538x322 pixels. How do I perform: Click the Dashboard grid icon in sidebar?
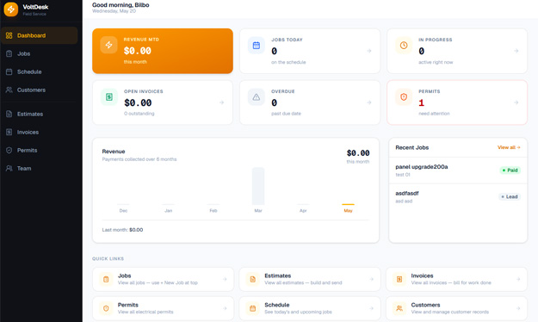tap(9, 35)
